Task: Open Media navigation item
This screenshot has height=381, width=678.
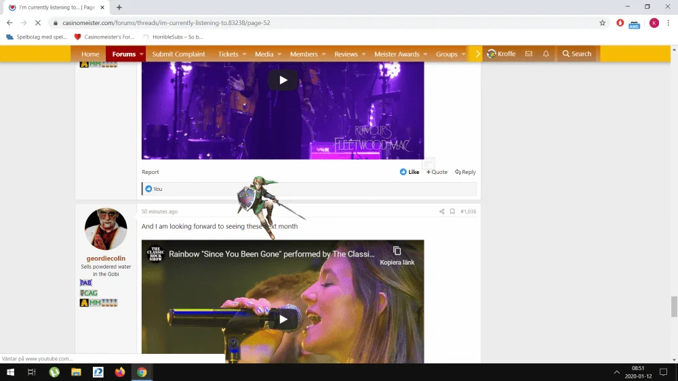Action: click(264, 54)
